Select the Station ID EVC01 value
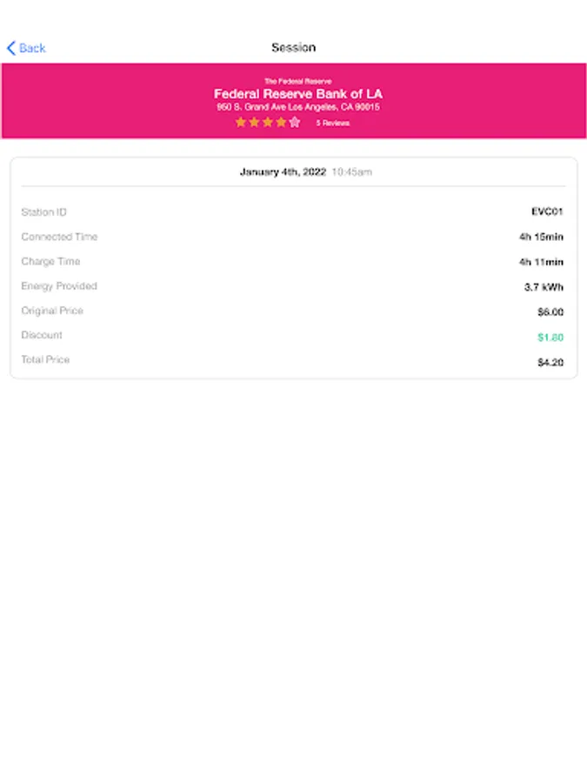 [547, 211]
